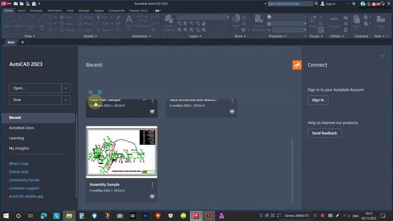Screen dimensions: 393x221
Task: Expand the Draw panel
Action: point(29,36)
